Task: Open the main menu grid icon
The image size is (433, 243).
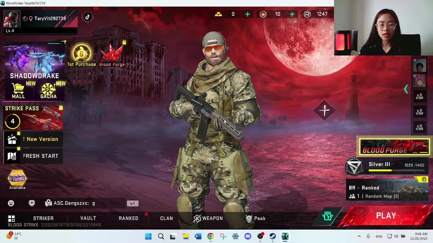Action: [x=12, y=218]
